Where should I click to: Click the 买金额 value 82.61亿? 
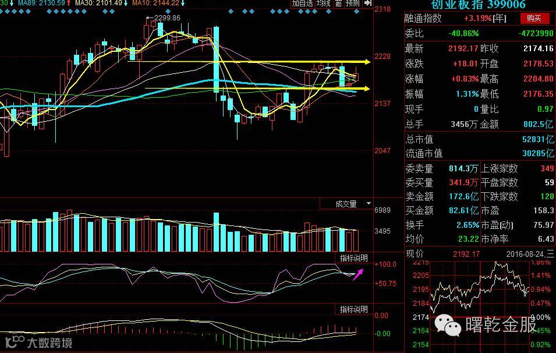[x=463, y=210]
